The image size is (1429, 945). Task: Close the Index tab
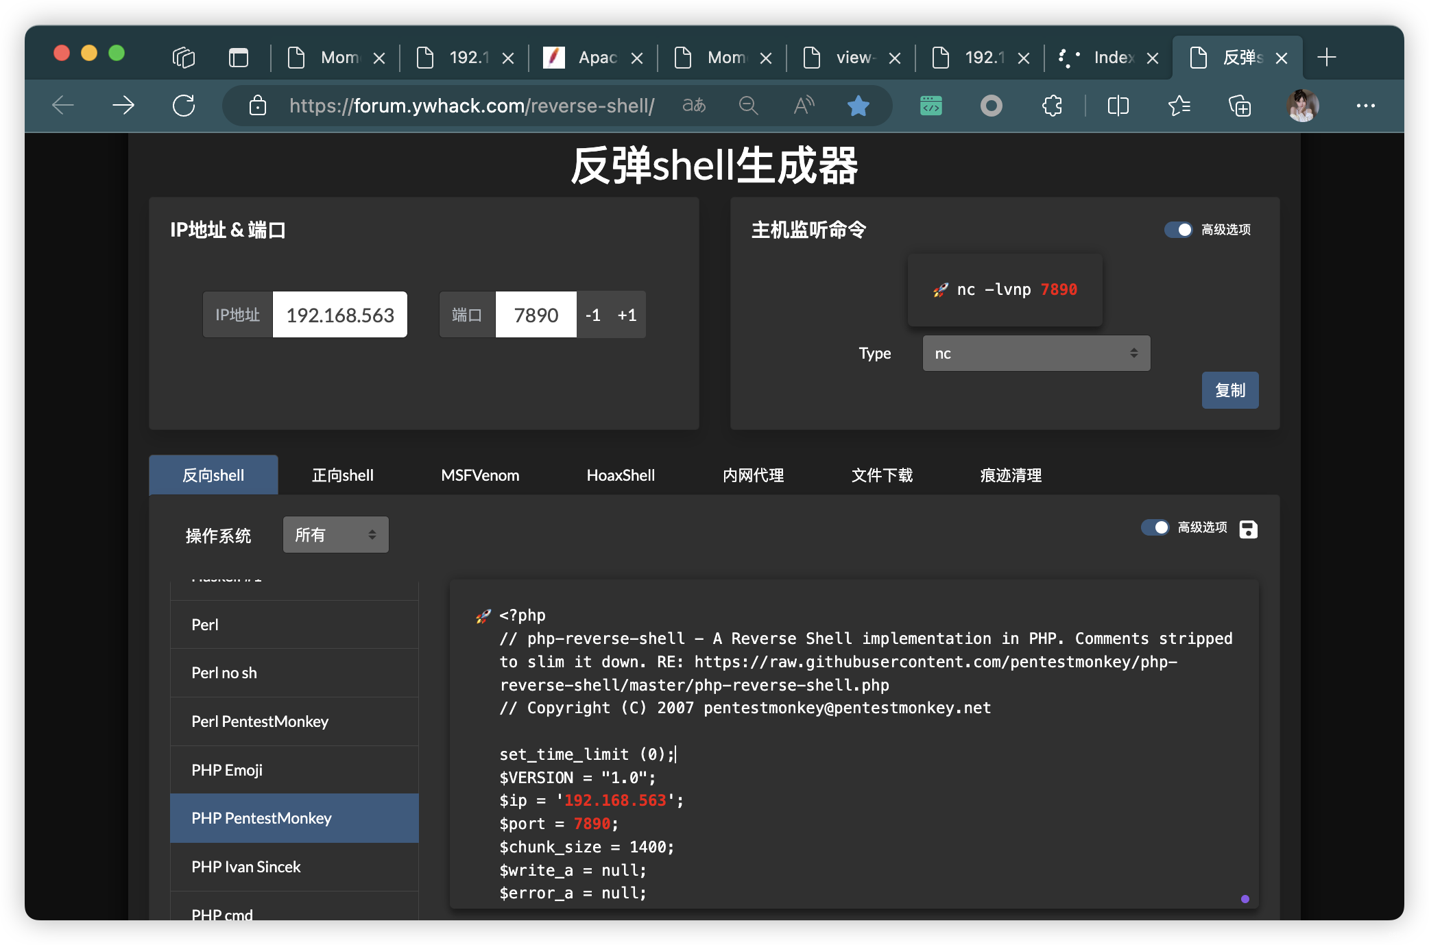pos(1153,58)
